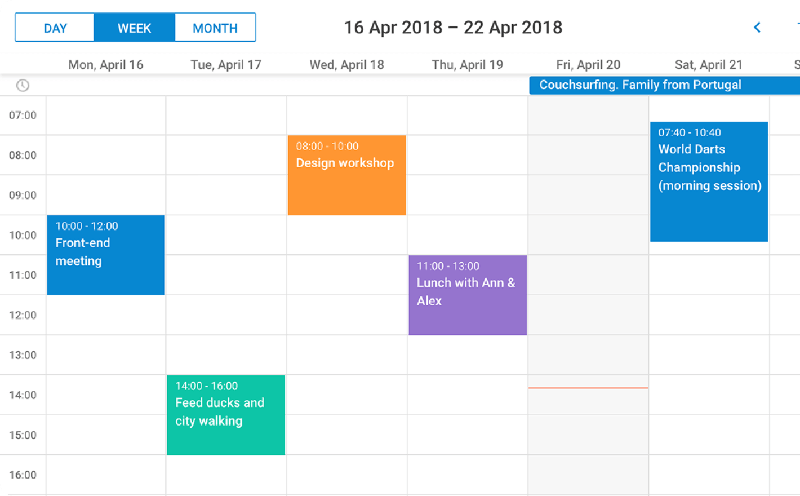This screenshot has width=800, height=496.
Task: Click the Mon, April 16 column header
Action: coord(105,65)
